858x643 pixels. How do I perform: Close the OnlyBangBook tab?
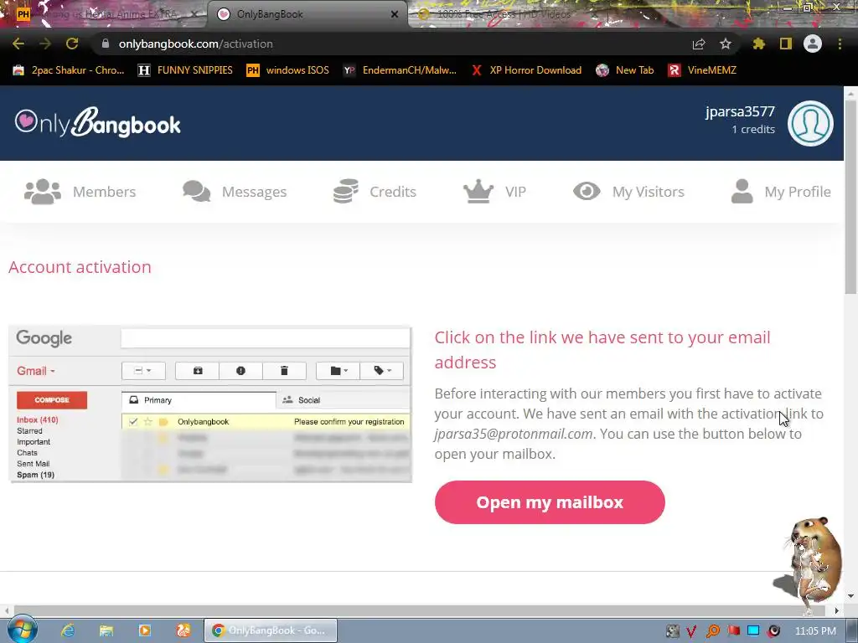(395, 14)
